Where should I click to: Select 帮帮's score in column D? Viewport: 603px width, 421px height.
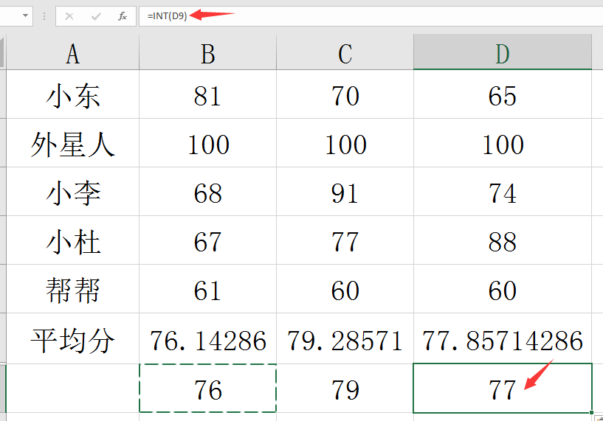click(x=502, y=288)
